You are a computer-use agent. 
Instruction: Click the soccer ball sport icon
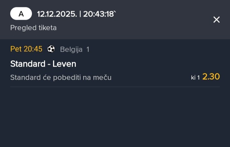click(51, 49)
